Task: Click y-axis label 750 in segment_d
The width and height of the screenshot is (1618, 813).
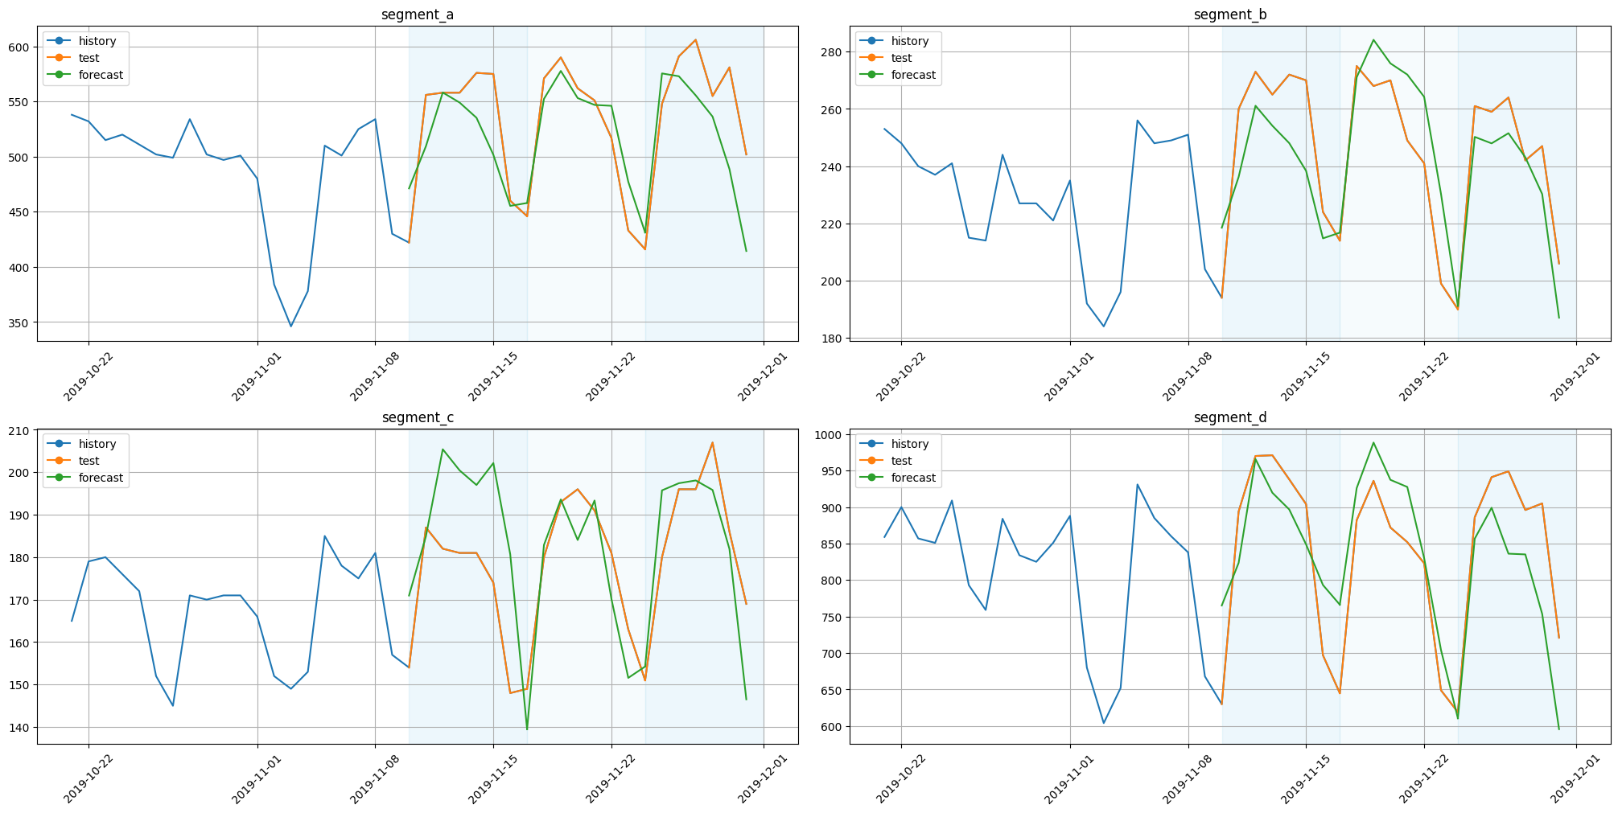Action: [834, 618]
